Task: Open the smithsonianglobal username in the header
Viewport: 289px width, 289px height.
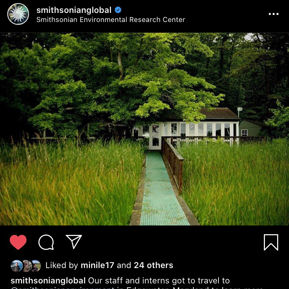Action: tap(74, 10)
